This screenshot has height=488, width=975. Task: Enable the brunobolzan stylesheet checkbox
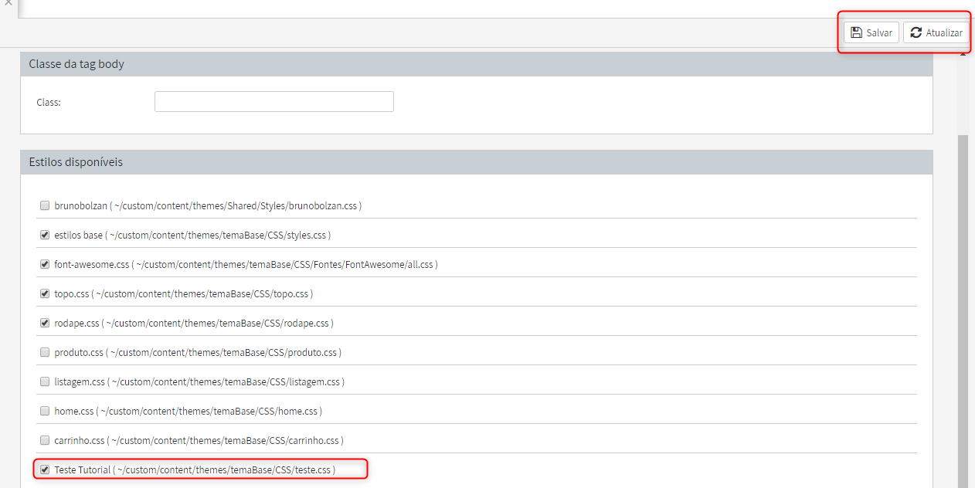coord(45,206)
